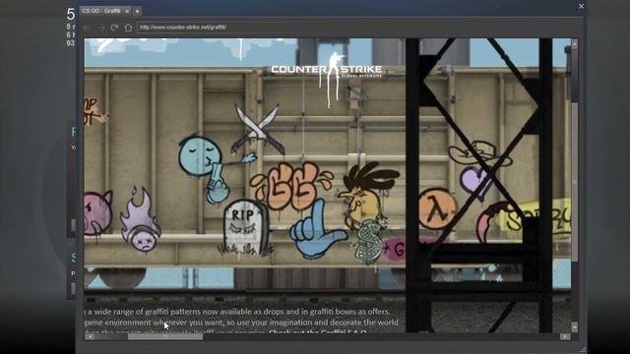This screenshot has width=630, height=354.
Task: Click the window resize grip corner
Action: pos(583,350)
